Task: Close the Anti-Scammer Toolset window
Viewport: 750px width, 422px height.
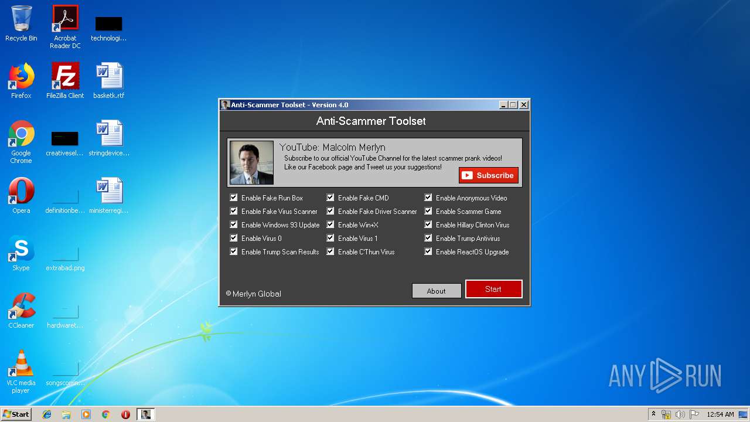Action: [524, 105]
